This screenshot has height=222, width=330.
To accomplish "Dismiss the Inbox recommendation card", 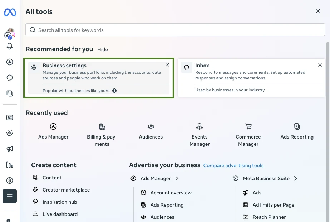I will pyautogui.click(x=320, y=65).
